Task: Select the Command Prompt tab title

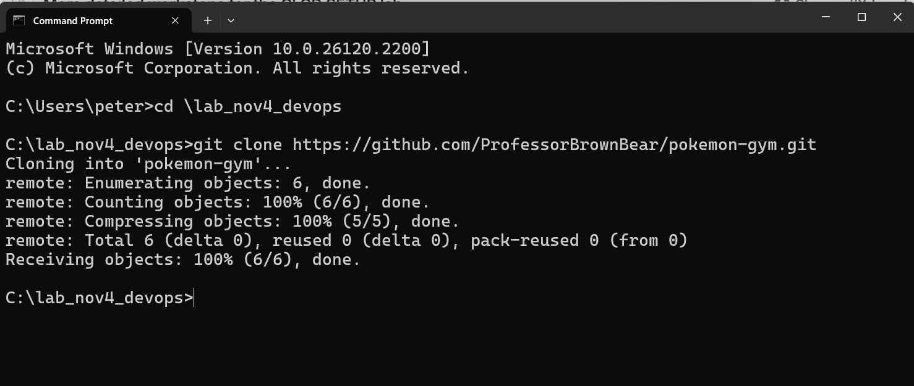Action: [x=72, y=20]
